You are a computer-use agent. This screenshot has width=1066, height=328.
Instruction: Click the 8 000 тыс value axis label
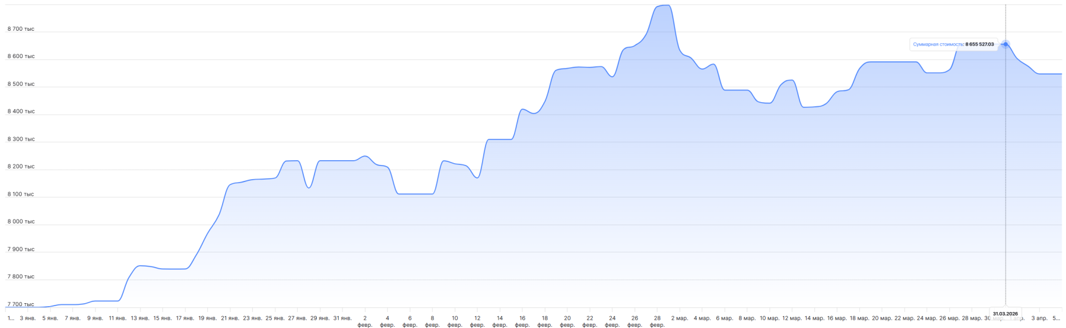click(x=21, y=222)
